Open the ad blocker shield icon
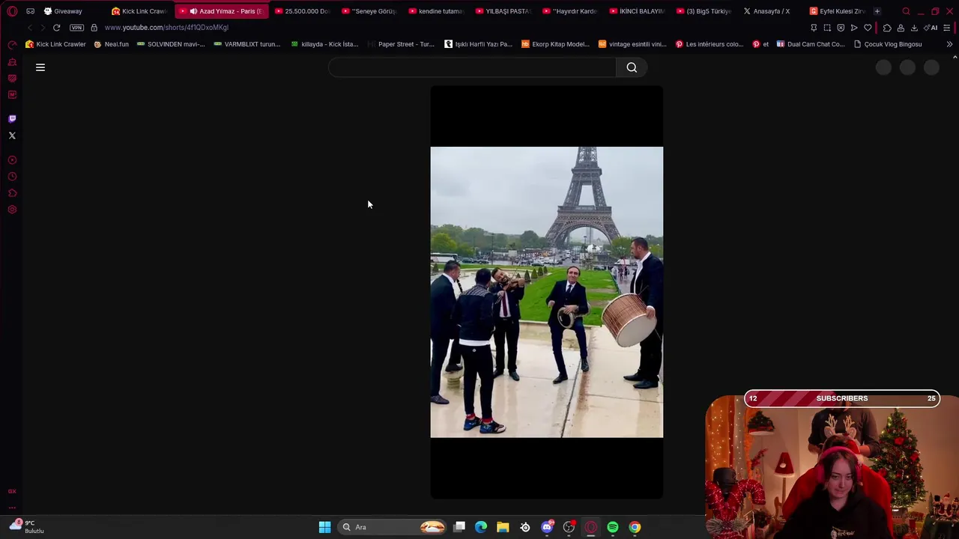The height and width of the screenshot is (539, 959). 841,28
